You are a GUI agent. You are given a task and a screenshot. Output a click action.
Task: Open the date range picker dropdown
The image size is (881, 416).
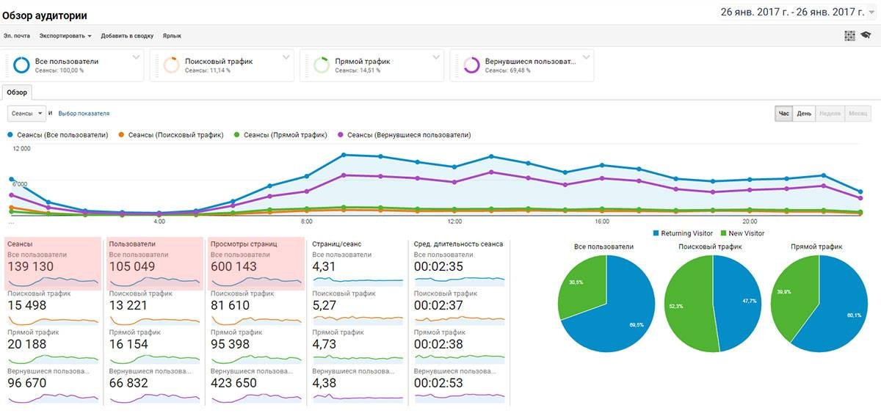871,12
